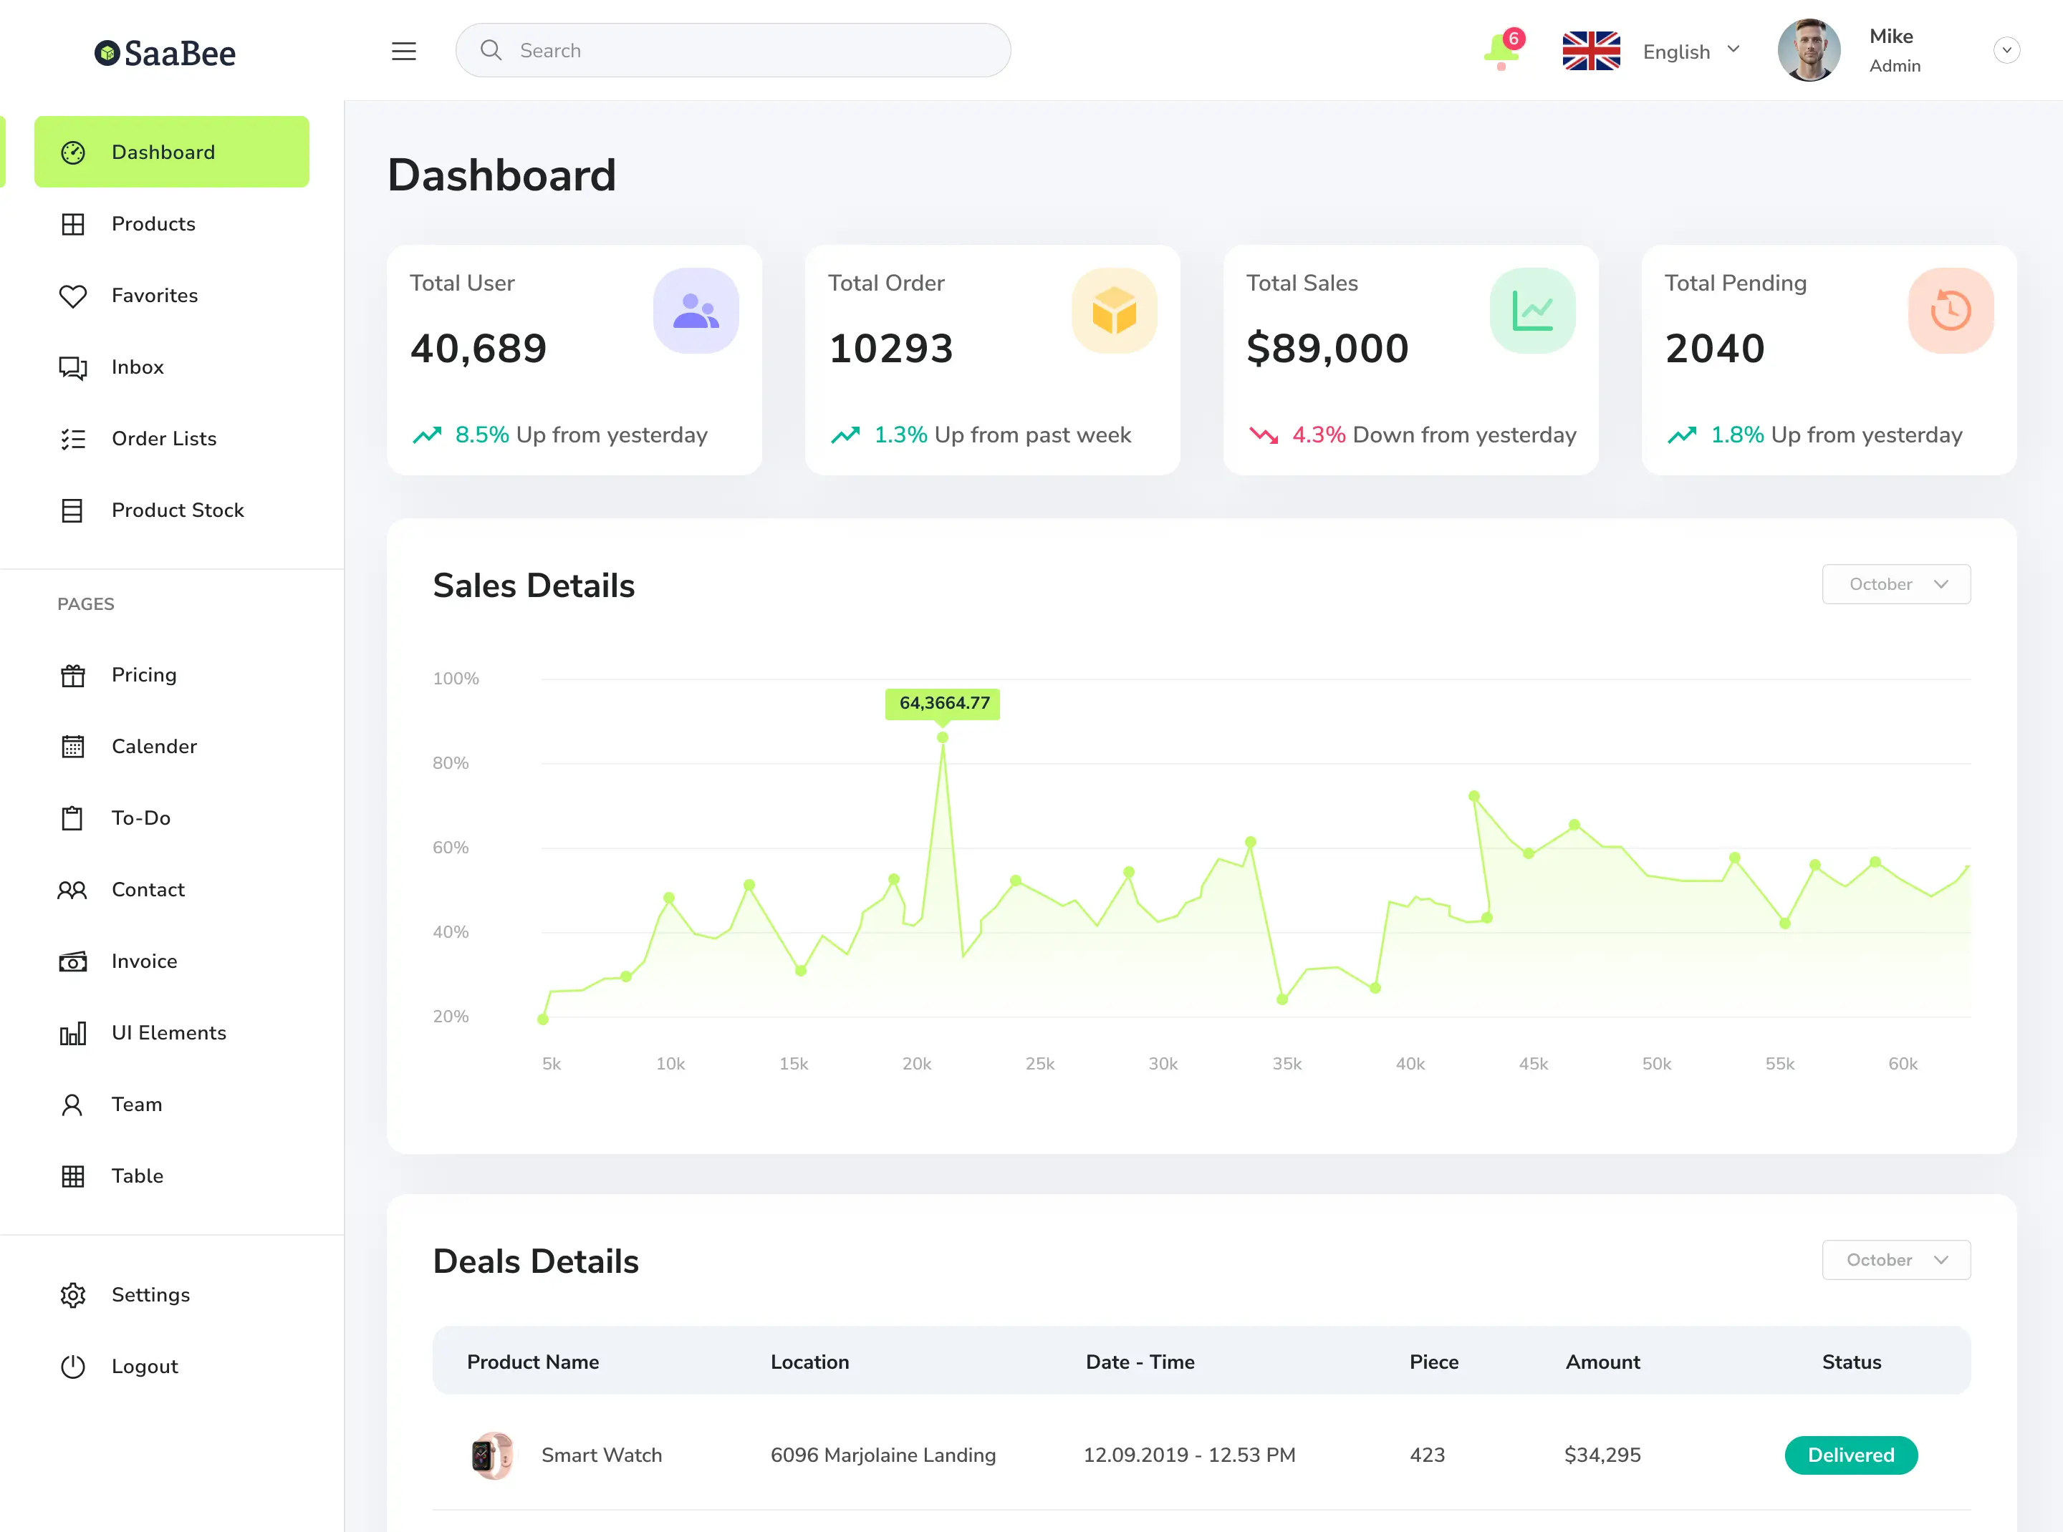Image resolution: width=2063 pixels, height=1532 pixels.
Task: Click the Logout link
Action: 144,1366
